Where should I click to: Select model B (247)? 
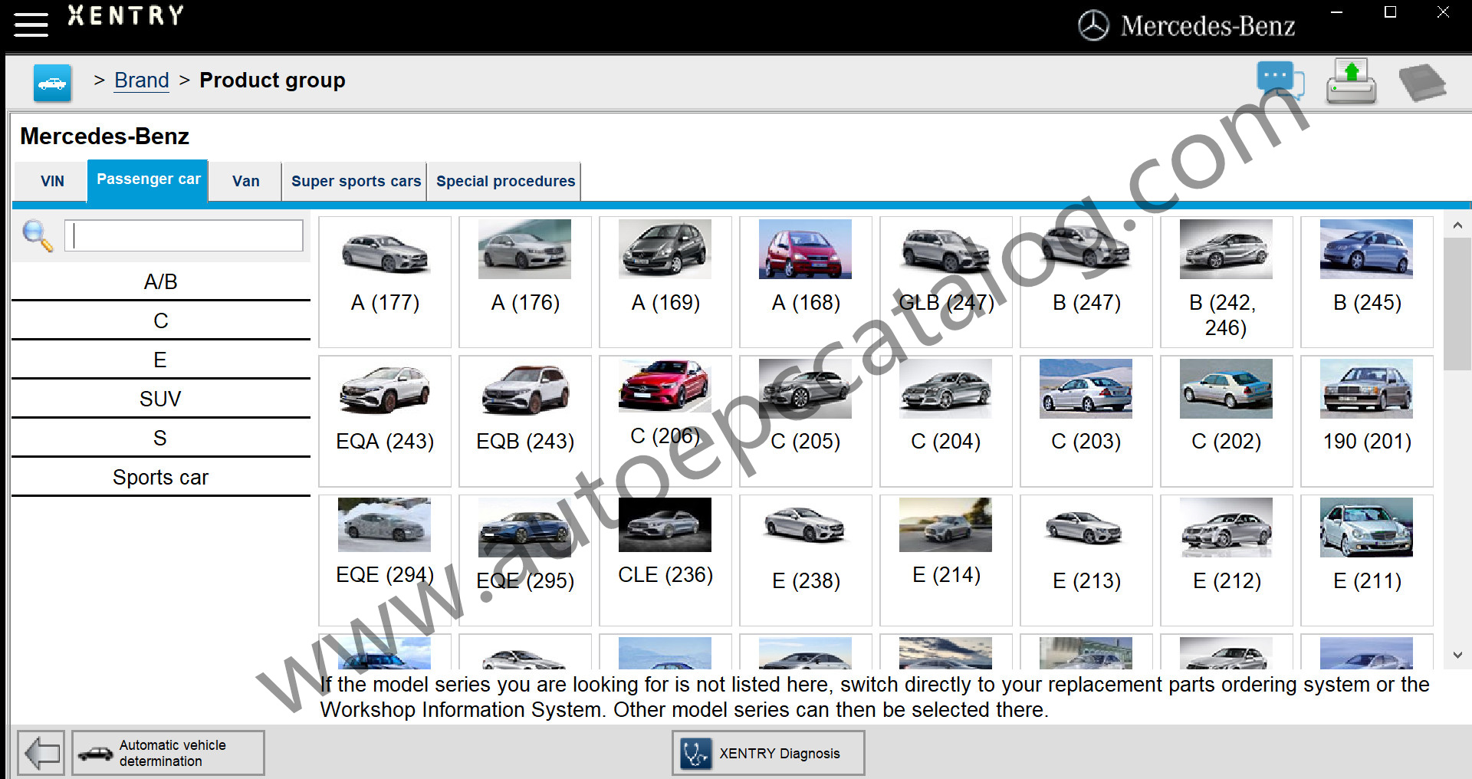click(1086, 282)
